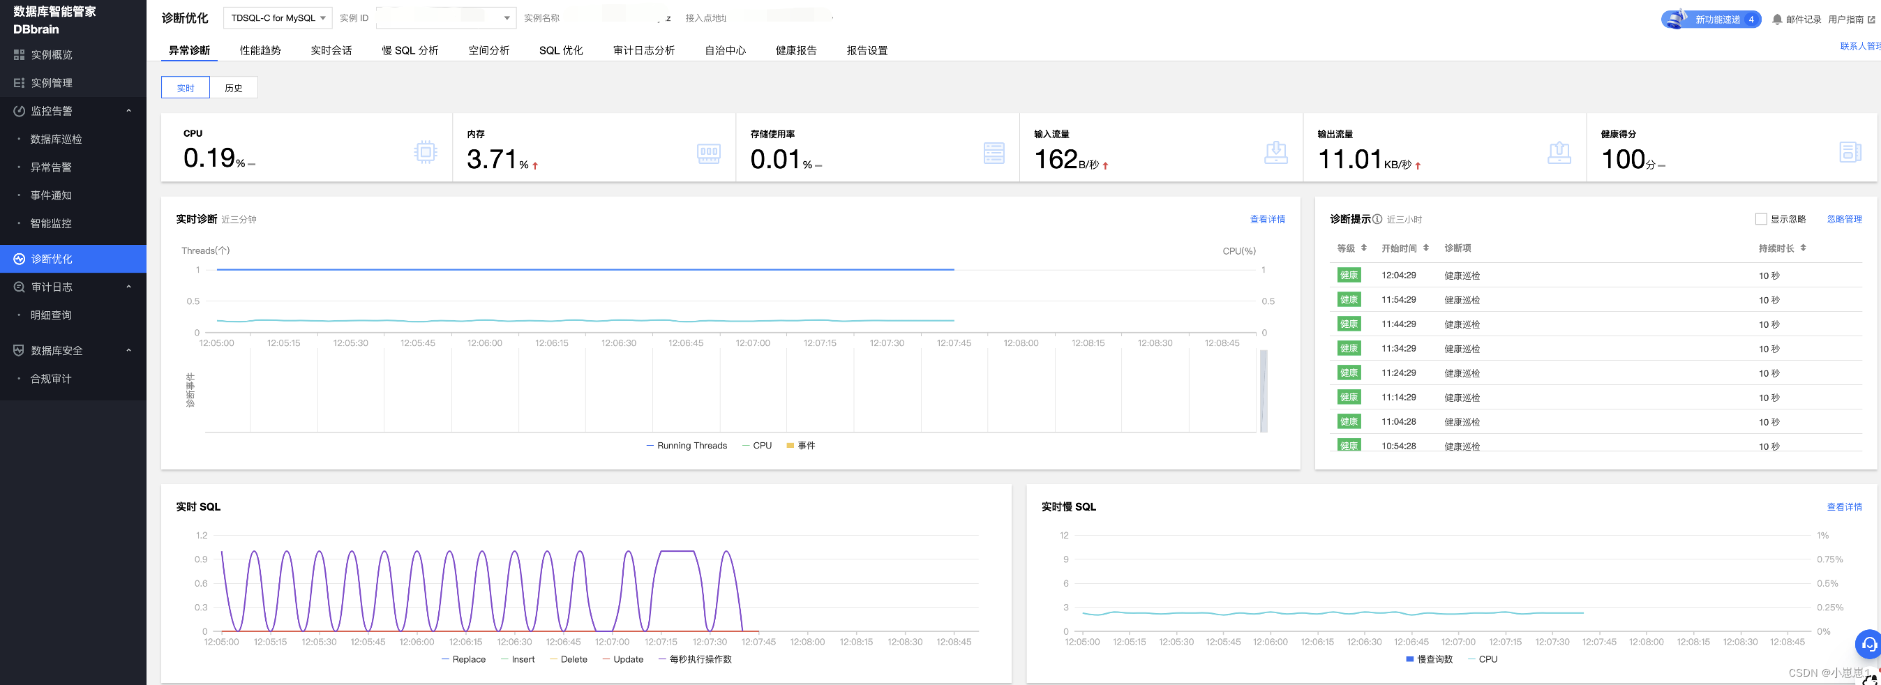Image resolution: width=1881 pixels, height=685 pixels.
Task: Open 忽略管理 link
Action: coord(1844,219)
